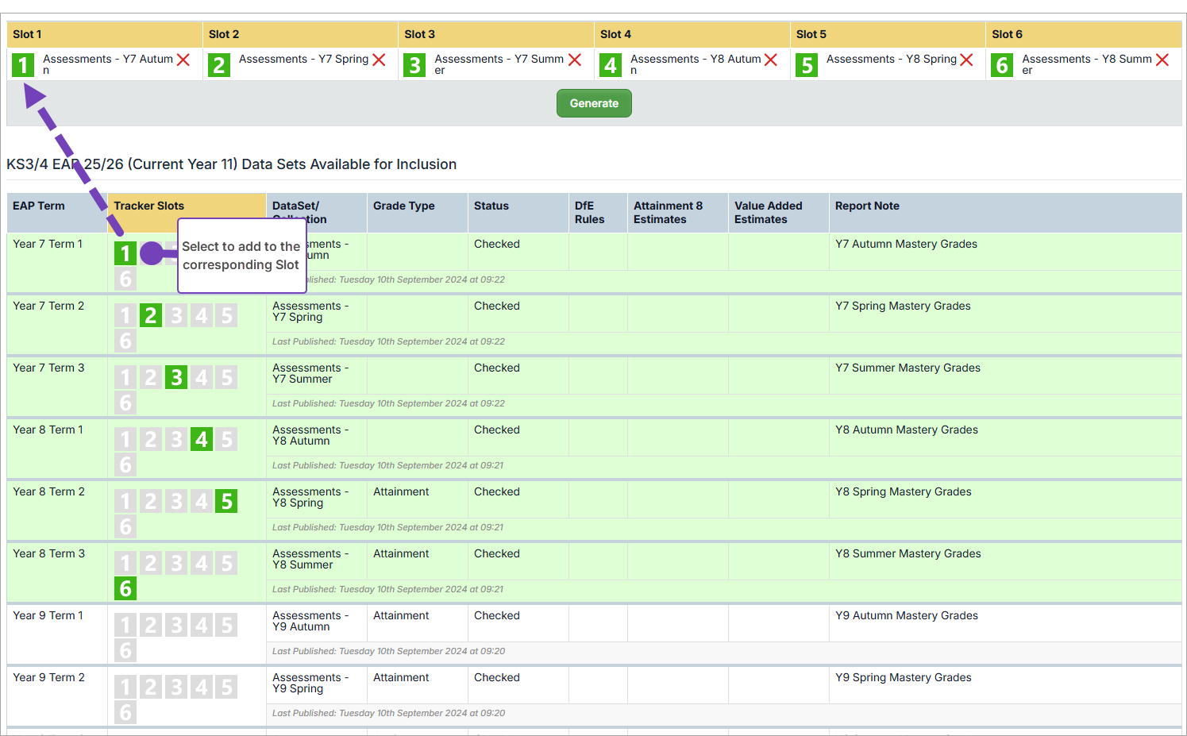Click the Tracker Slots column header
Image resolution: width=1187 pixels, height=736 pixels.
coord(148,206)
